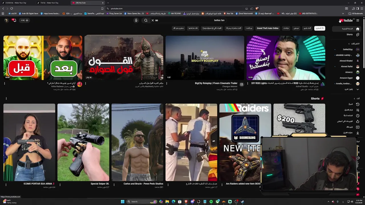
Task: Open BigCity Roleplay Fivem Cinematic Trailer title
Action: 216,83
